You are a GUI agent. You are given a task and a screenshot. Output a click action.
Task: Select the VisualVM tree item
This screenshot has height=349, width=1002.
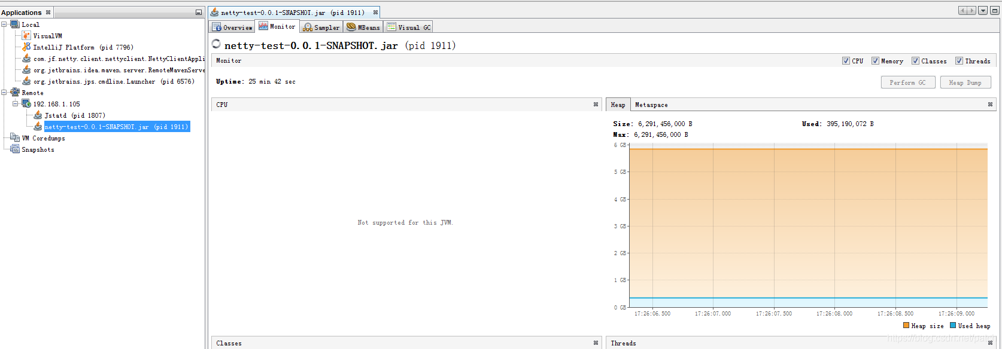coord(47,36)
